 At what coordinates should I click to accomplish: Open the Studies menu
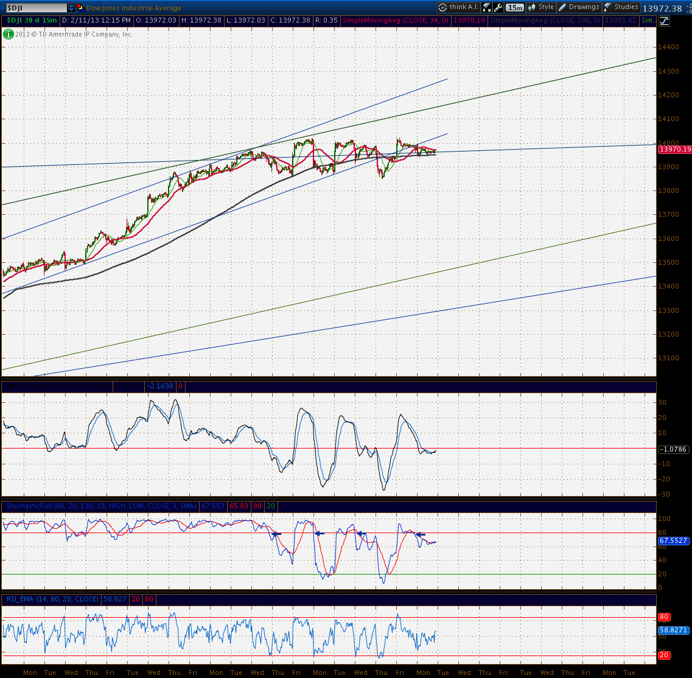(621, 7)
